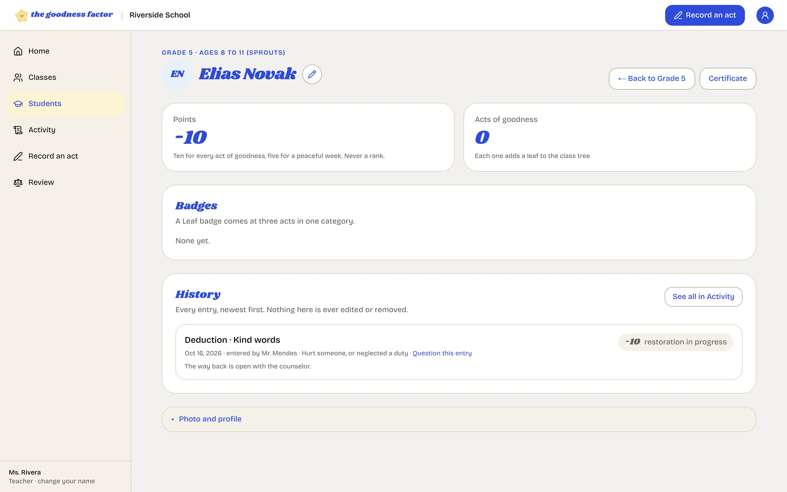Click Ms. Rivera name in sidebar footer
787x492 pixels.
point(25,472)
